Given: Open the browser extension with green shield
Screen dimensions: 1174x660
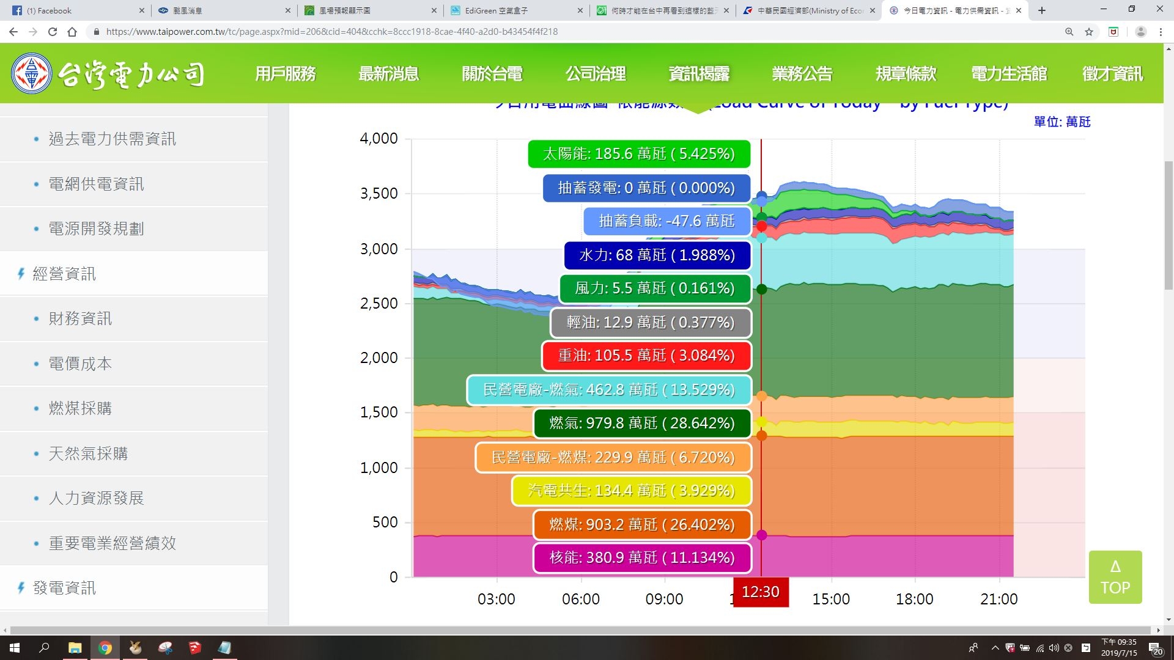Looking at the screenshot, I should click(1113, 32).
